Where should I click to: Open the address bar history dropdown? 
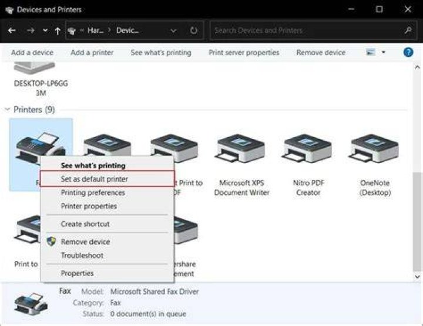coord(173,30)
